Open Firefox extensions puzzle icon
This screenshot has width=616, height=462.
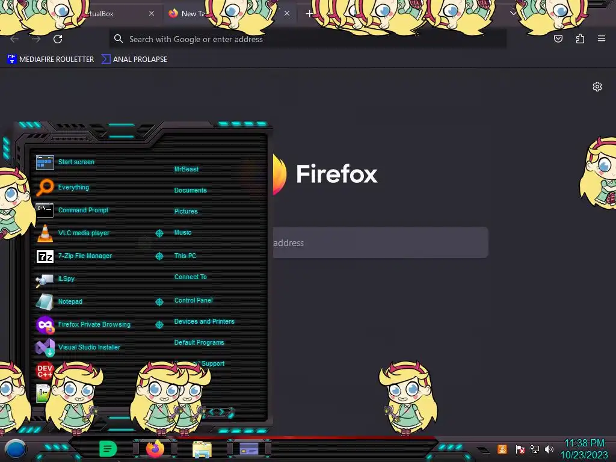(580, 38)
